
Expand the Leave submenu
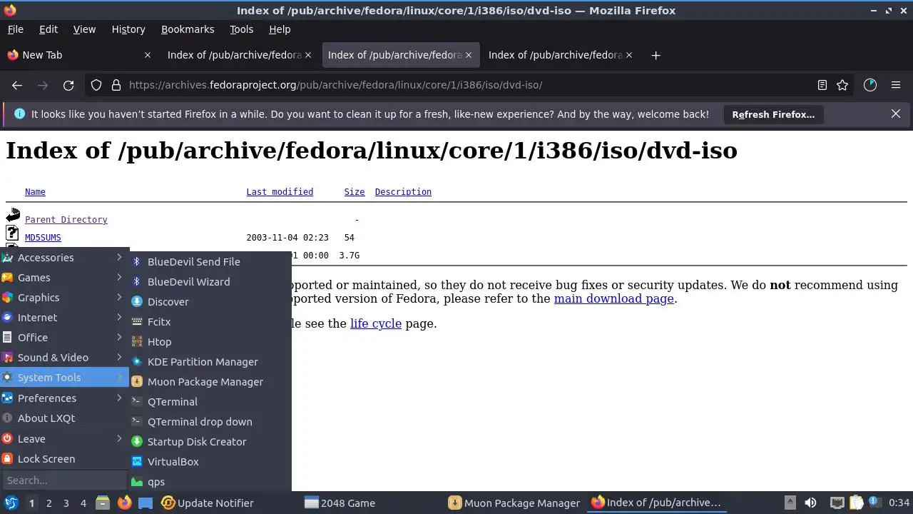pyautogui.click(x=64, y=439)
